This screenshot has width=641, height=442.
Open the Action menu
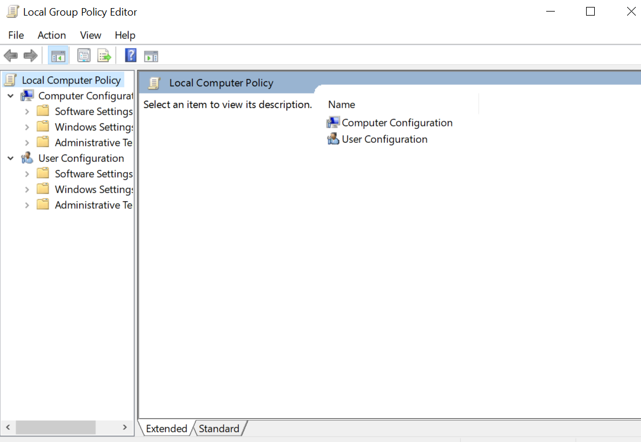51,35
